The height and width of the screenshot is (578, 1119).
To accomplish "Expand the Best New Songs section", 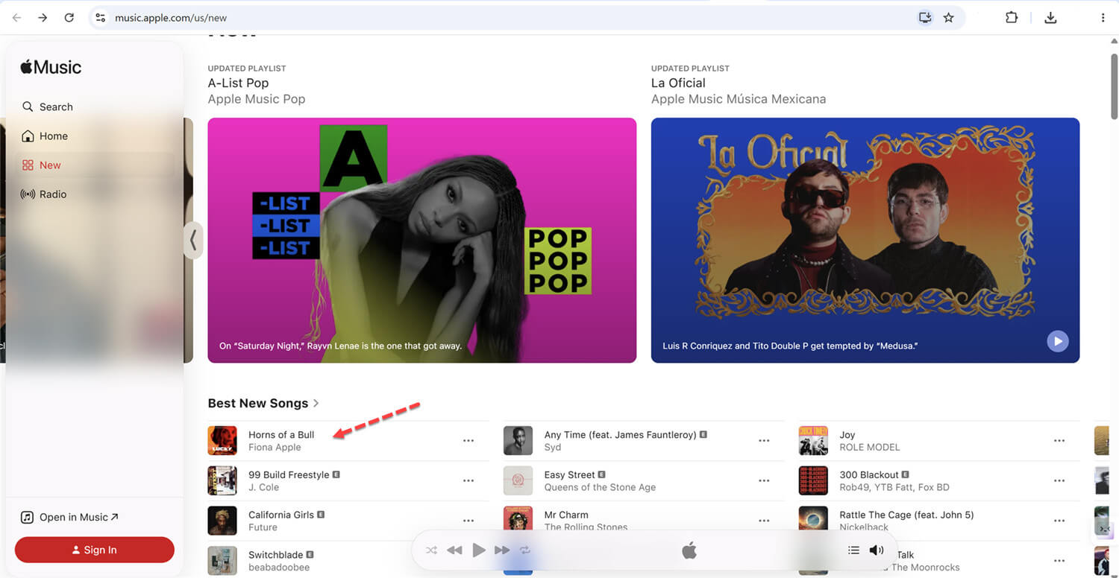I will coord(263,403).
